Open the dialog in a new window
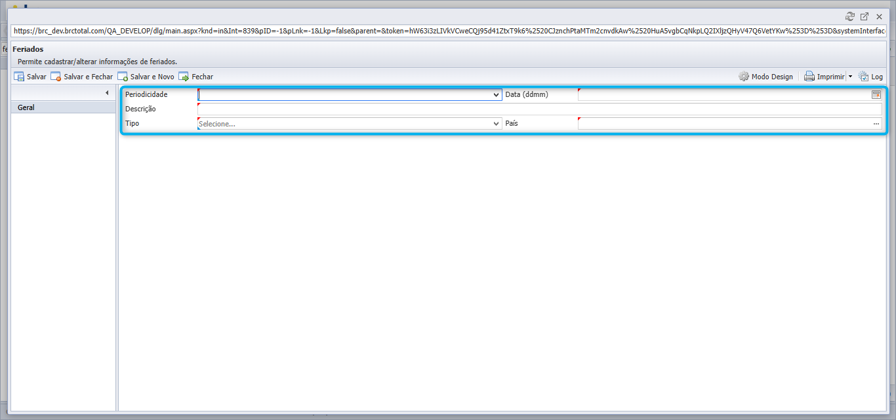Viewport: 896px width, 420px height. pos(865,16)
